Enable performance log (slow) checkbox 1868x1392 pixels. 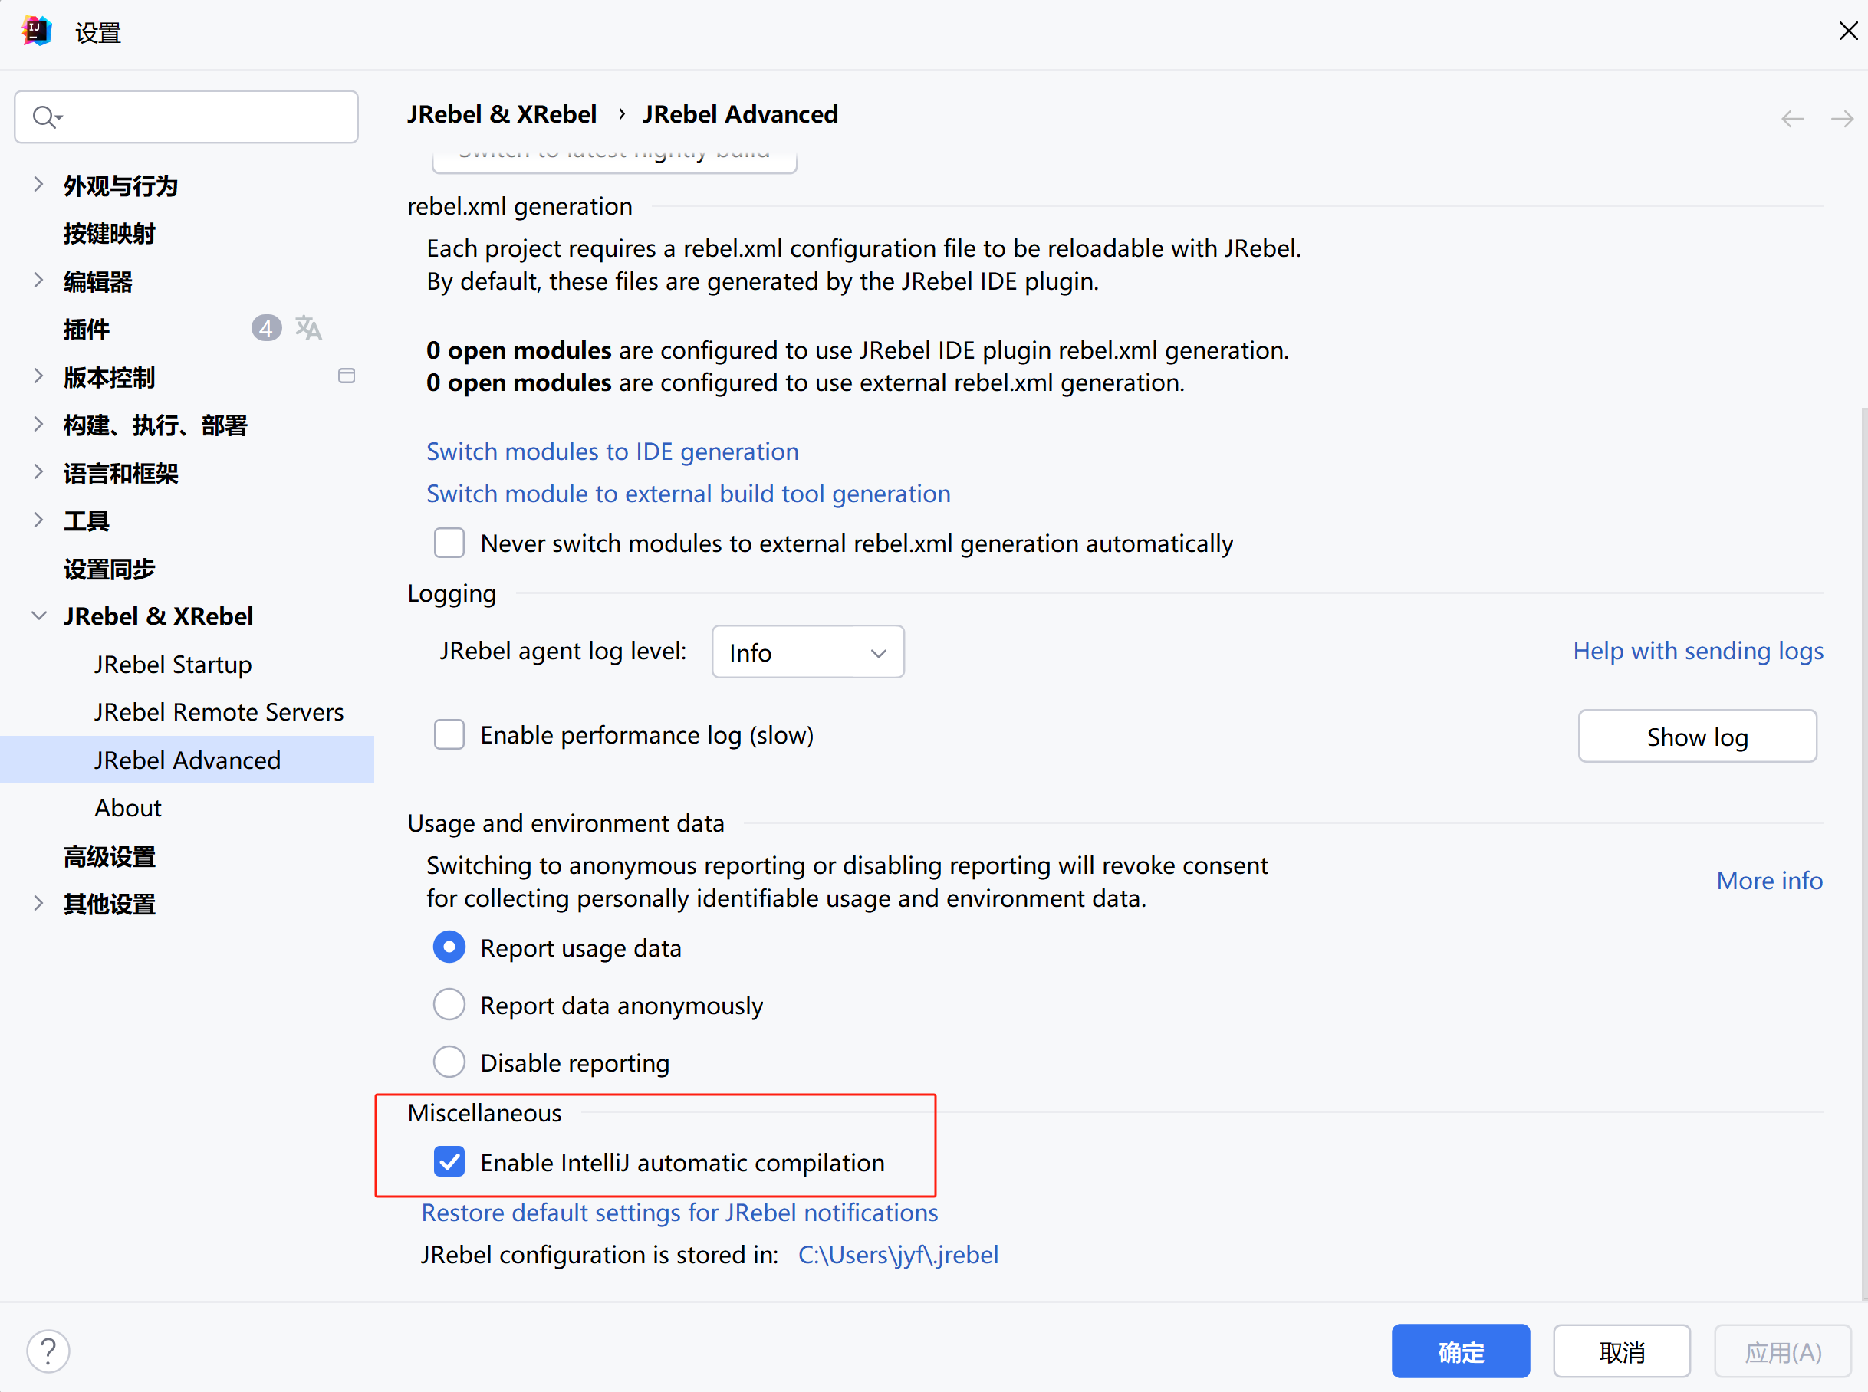[449, 735]
